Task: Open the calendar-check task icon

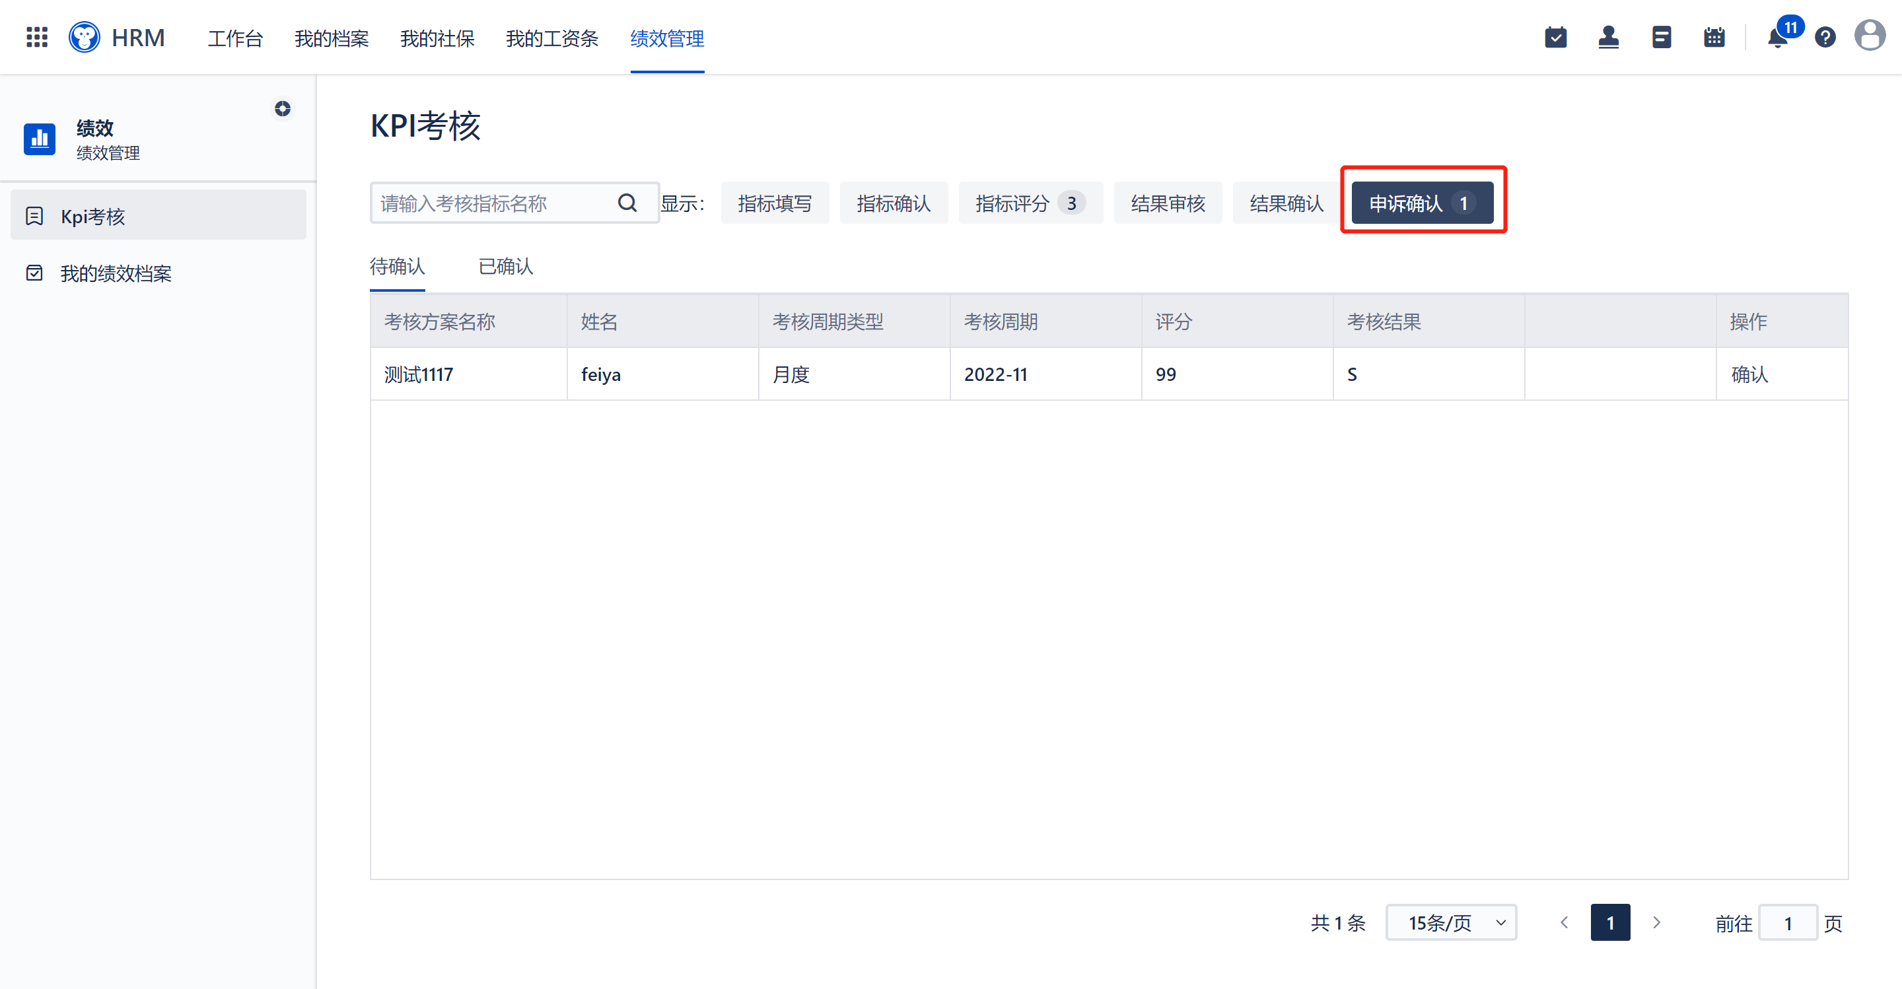Action: pos(1556,37)
